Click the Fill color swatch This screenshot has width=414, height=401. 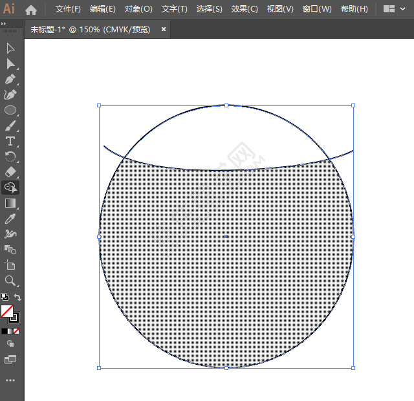pyautogui.click(x=7, y=311)
